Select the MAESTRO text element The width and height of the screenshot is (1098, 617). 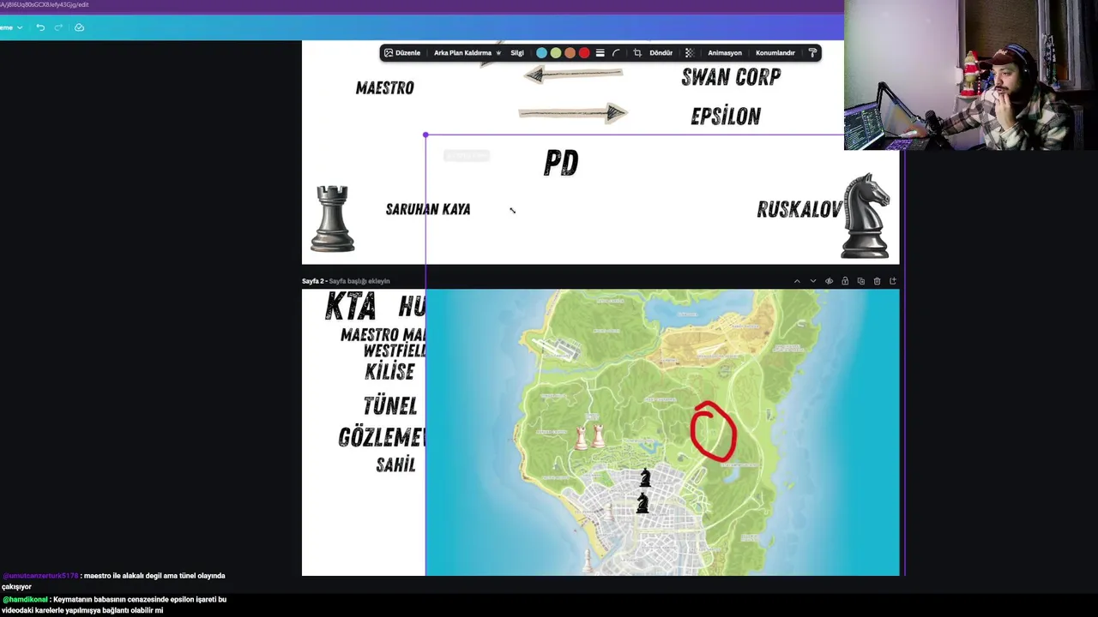[x=385, y=87]
